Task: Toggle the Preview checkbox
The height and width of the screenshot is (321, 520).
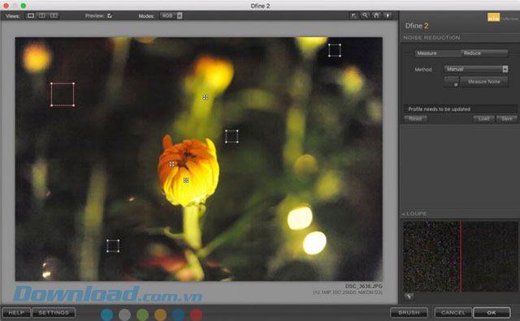Action: [110, 15]
